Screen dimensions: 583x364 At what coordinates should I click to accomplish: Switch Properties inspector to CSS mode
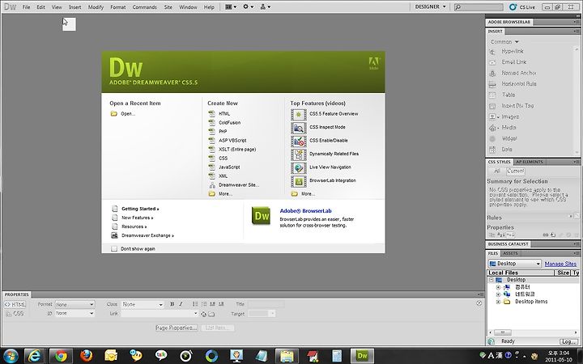coord(15,314)
